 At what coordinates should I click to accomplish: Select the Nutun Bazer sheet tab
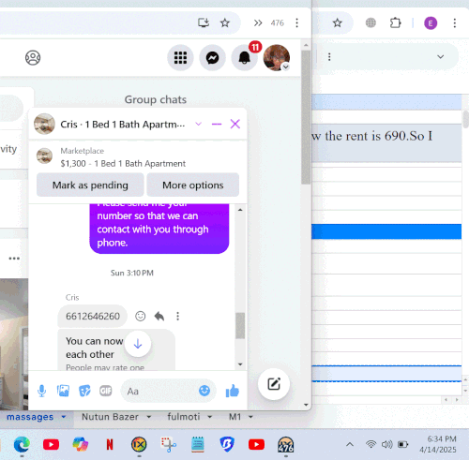tap(110, 417)
